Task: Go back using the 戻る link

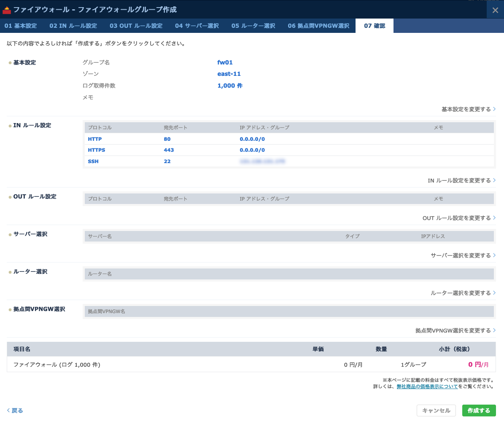Action: pos(15,411)
